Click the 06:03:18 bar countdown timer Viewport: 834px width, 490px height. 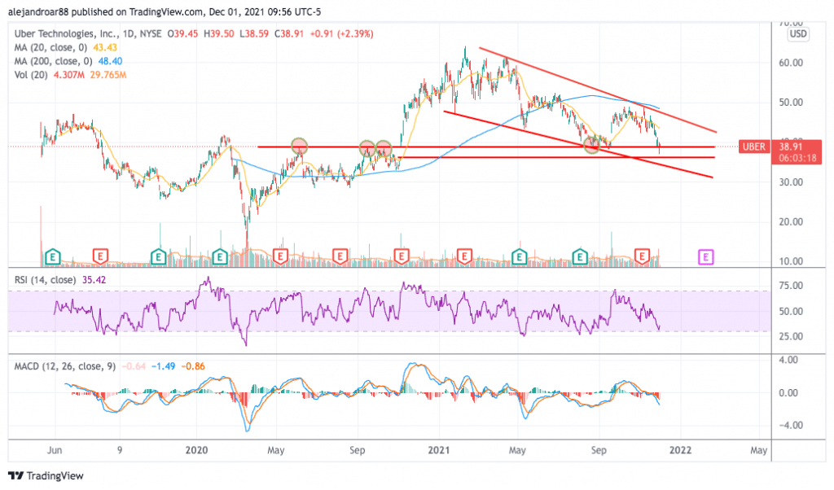(797, 158)
